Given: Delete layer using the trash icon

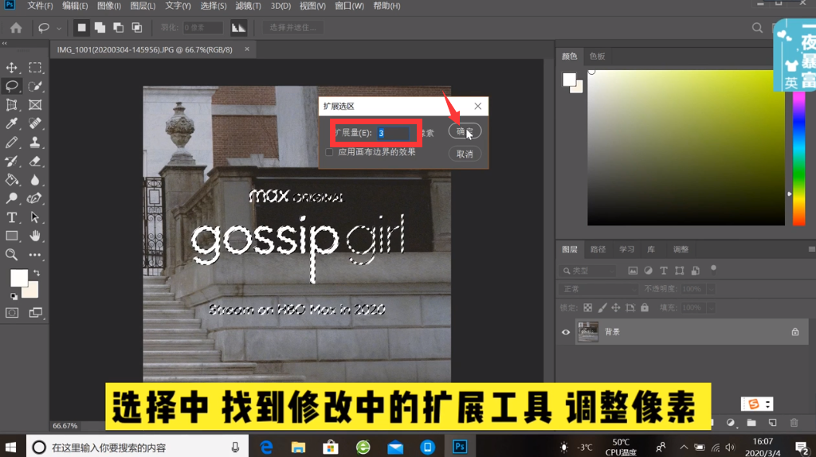Looking at the screenshot, I should [794, 423].
